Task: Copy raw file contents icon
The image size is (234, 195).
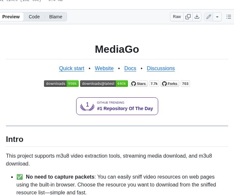Action: coord(188,17)
